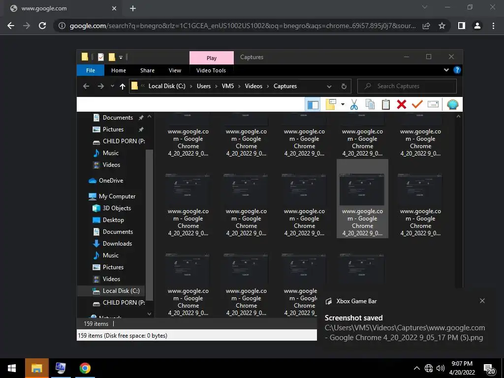The height and width of the screenshot is (378, 504).
Task: Bookmark page with the star icon
Action: [442, 26]
